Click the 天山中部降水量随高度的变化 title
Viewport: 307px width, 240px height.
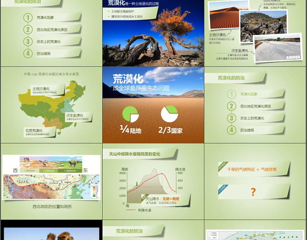coord(134,154)
